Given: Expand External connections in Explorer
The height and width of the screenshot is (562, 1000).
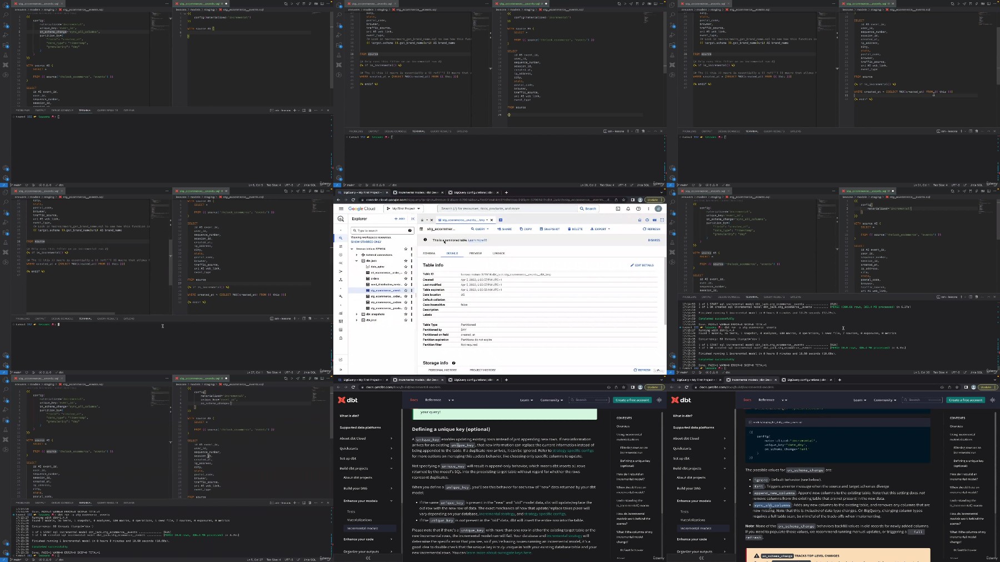Looking at the screenshot, I should pyautogui.click(x=357, y=255).
